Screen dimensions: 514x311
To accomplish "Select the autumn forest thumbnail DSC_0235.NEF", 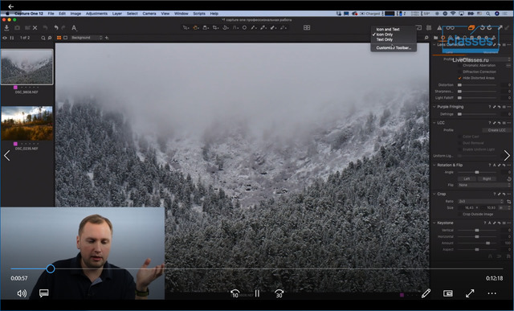I will click(27, 123).
